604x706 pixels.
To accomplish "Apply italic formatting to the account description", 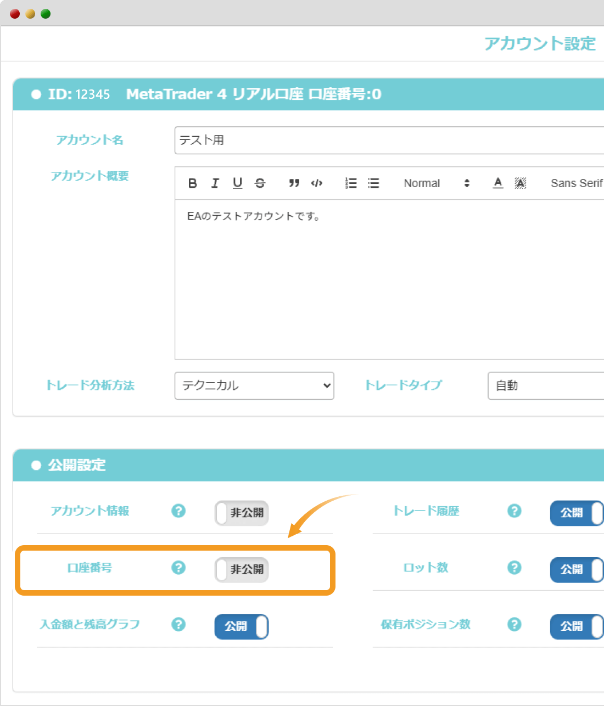I will coord(215,183).
